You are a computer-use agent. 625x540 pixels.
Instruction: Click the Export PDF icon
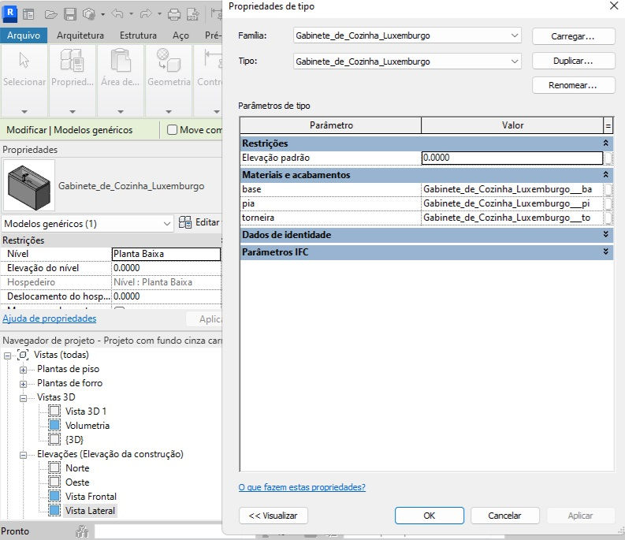pos(193,14)
